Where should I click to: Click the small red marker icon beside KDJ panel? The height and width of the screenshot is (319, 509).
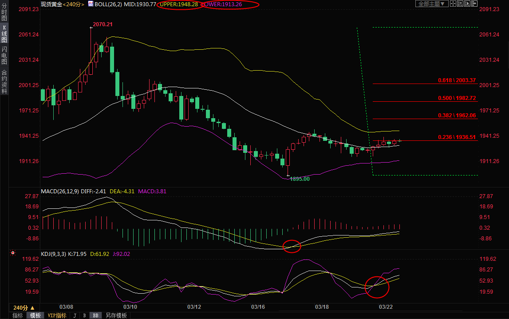tap(13, 253)
